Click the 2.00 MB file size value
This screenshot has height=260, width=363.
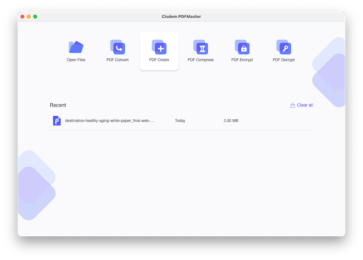(x=231, y=120)
